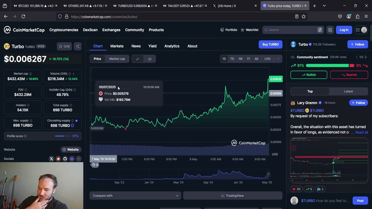The image size is (372, 209).
Task: Click the heart reaction with 85
Action: [x=297, y=189]
